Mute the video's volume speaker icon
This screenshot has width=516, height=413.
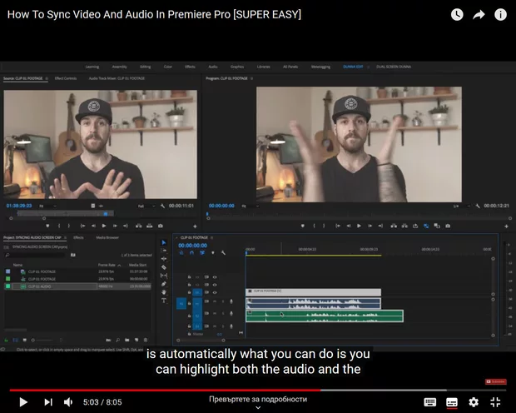click(x=69, y=402)
